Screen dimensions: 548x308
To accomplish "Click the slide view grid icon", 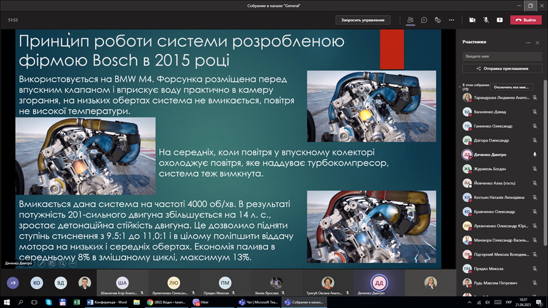I will tap(52, 264).
